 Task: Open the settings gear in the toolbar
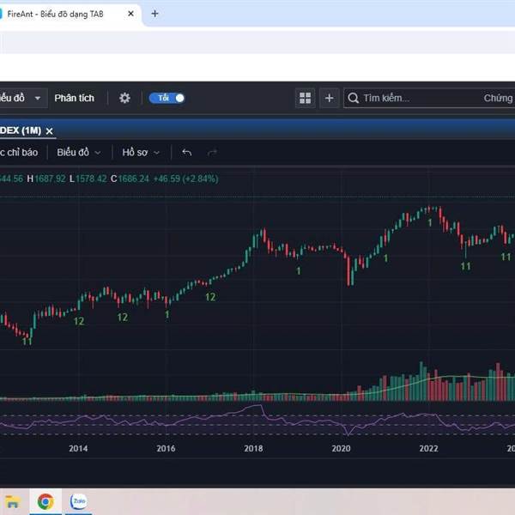[124, 98]
